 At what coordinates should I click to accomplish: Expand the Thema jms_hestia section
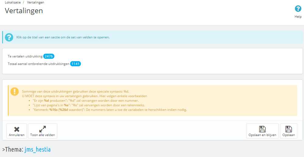26,149
